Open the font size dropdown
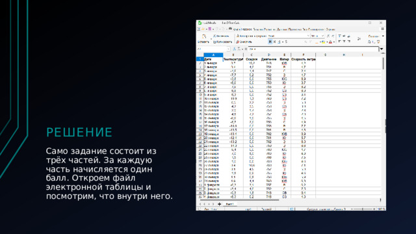Image resolution: width=416 pixels, height=234 pixels. tap(322, 36)
